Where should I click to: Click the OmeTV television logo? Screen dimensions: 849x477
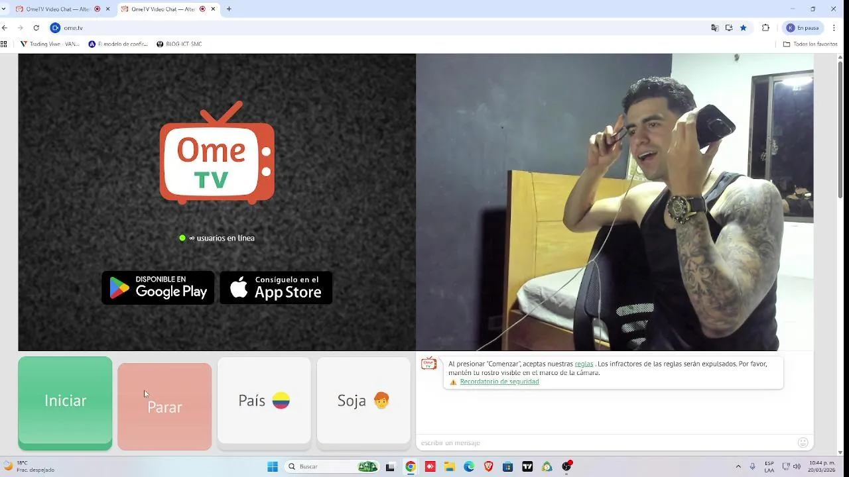coord(217,153)
